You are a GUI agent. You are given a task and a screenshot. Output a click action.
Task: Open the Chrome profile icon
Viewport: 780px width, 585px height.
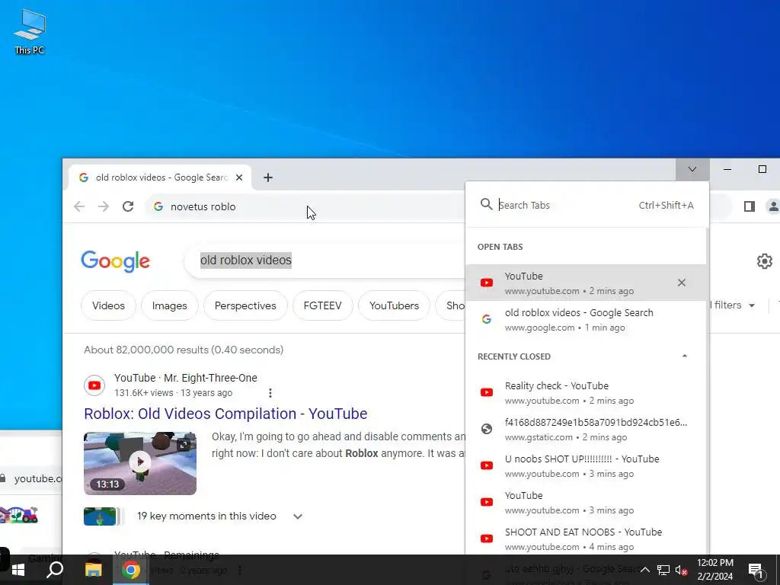click(773, 206)
